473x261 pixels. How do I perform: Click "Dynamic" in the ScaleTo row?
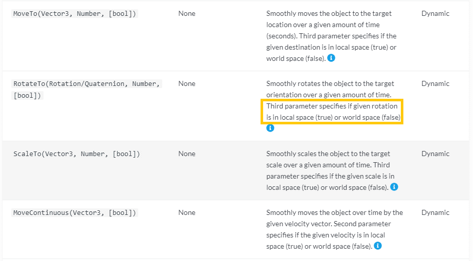tap(435, 154)
